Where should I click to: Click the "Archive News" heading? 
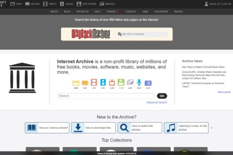pyautogui.click(x=192, y=61)
